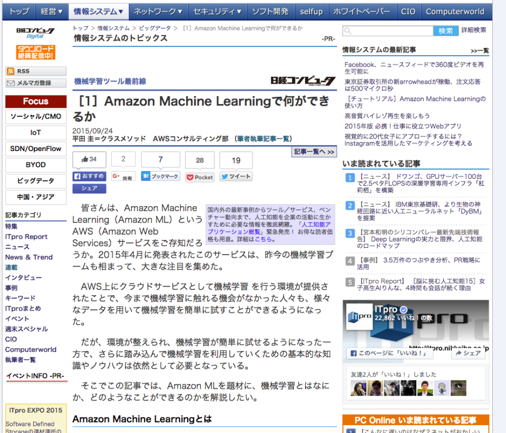Switch to the Computerworld section
This screenshot has width=506, height=433.
[455, 11]
